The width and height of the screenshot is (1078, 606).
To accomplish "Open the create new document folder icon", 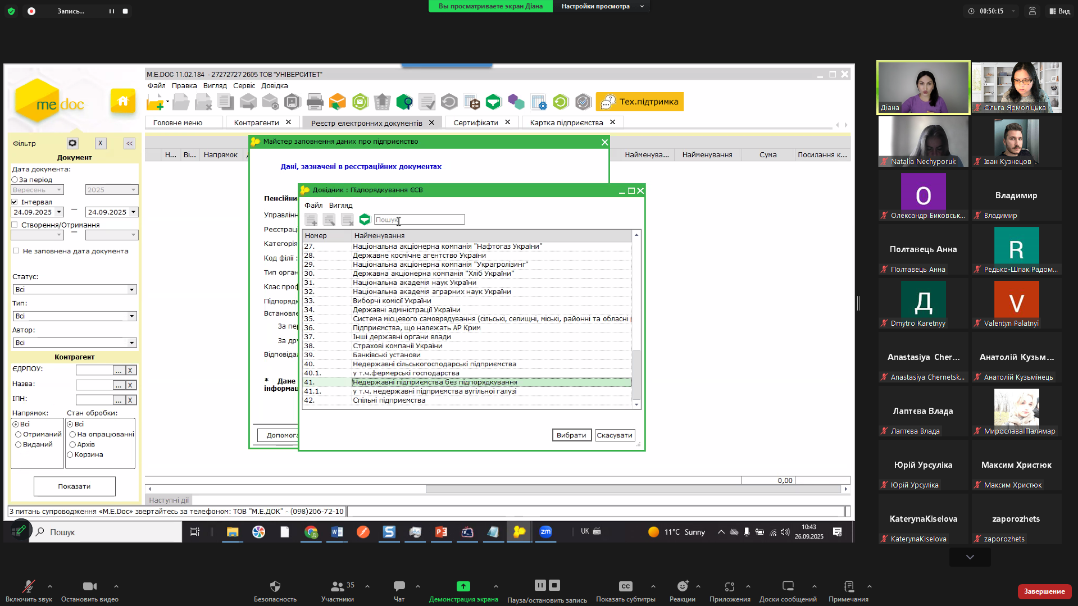I will 156,102.
